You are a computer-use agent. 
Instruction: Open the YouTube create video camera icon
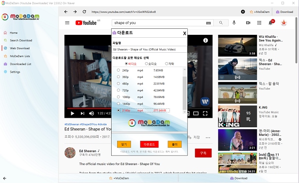248,23
